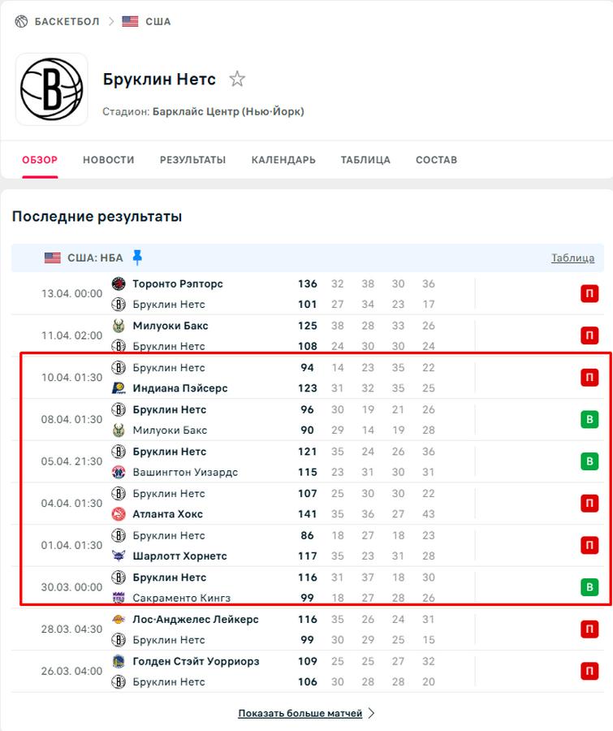Click Nets logo in 13.04 match
Viewport: 613px width, 731px height.
pos(119,304)
